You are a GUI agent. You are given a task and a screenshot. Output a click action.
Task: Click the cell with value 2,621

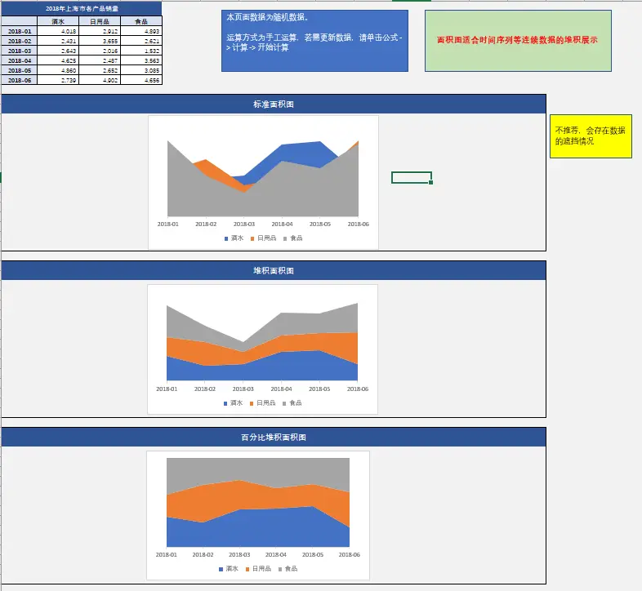click(141, 41)
